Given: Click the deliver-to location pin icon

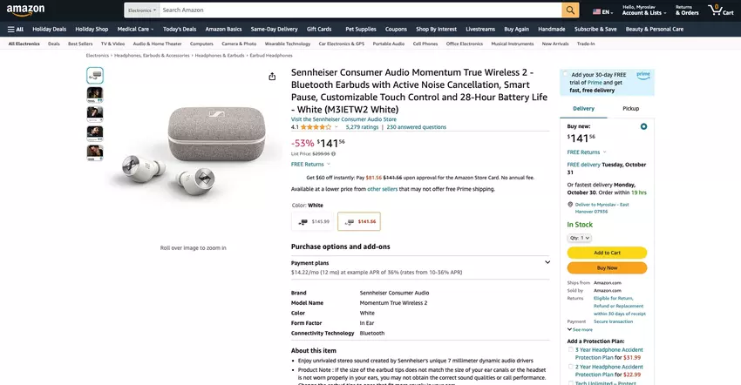Looking at the screenshot, I should pyautogui.click(x=569, y=205).
